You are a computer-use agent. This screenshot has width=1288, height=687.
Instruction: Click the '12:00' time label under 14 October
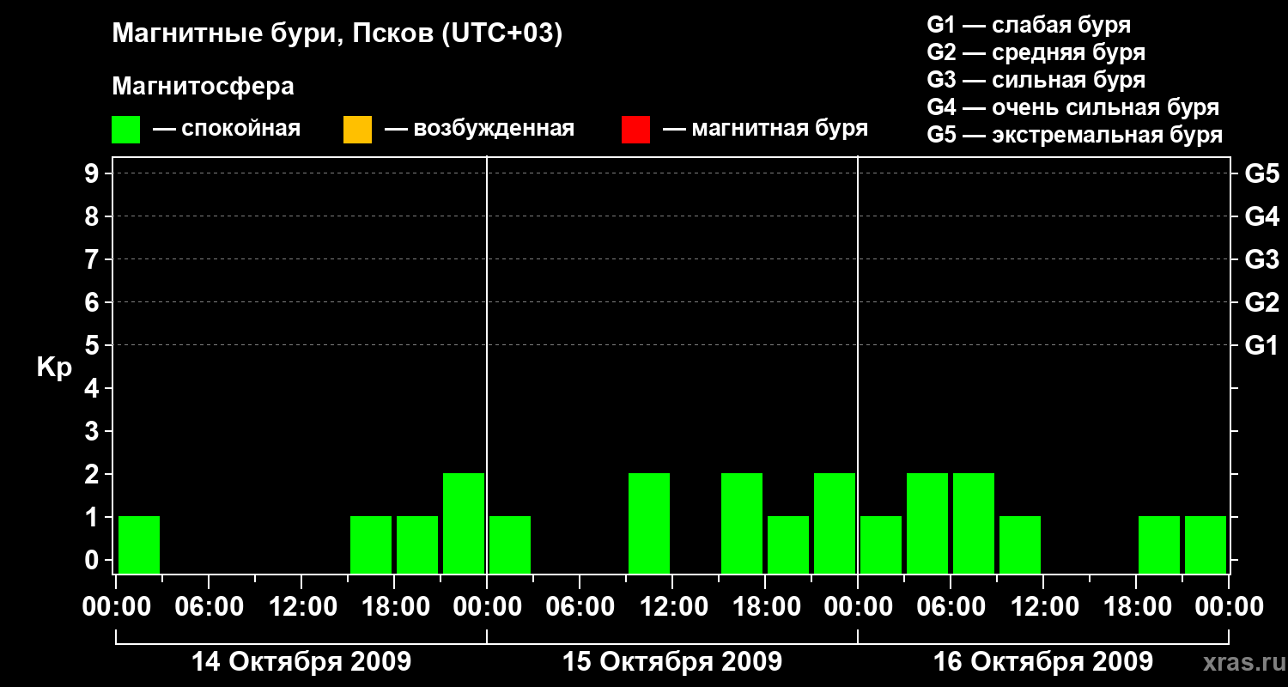click(301, 607)
